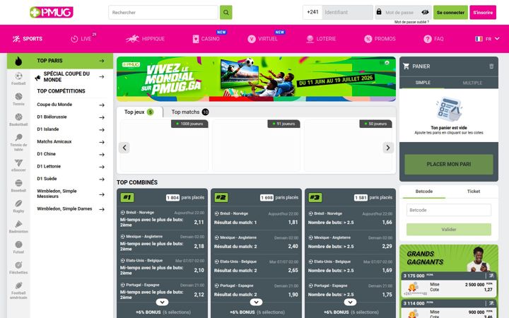This screenshot has height=318, width=509.
Task: Open the VIRTUEL menu
Action: [x=262, y=39]
